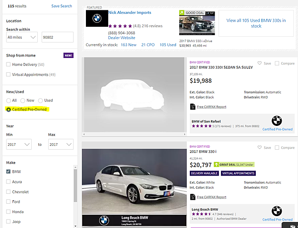Open Free CARFAX Report for San Rafael listing
This screenshot has height=228, width=298.
pos(212,107)
